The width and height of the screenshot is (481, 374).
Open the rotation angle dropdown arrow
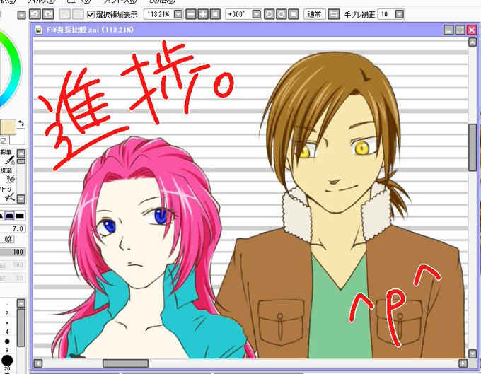(257, 14)
